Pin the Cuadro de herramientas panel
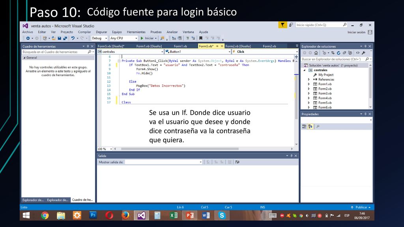The height and width of the screenshot is (227, 404). [x=88, y=47]
